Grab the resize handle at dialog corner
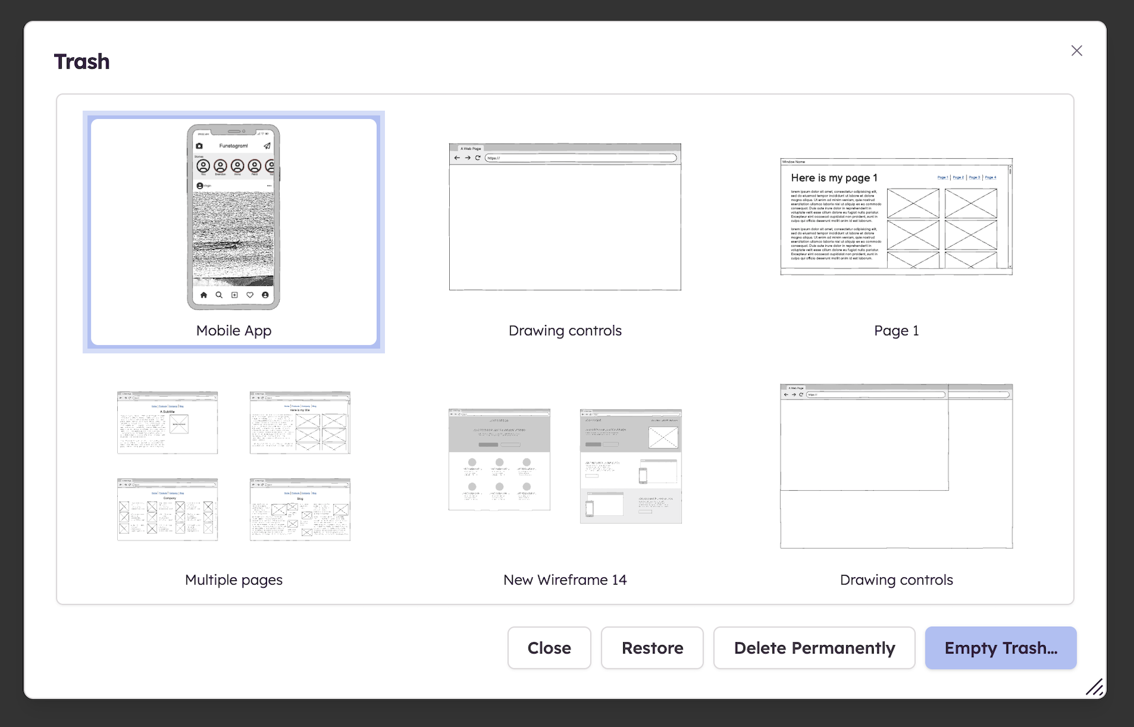1134x727 pixels. (1094, 687)
